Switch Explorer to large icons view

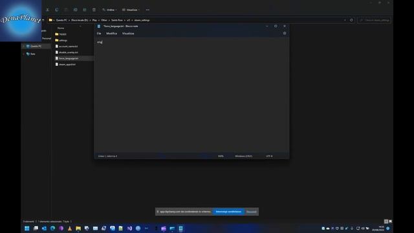[390, 221]
